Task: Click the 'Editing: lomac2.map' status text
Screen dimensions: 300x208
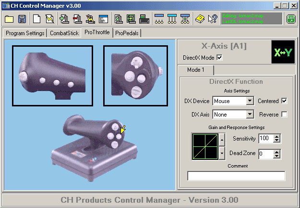Action: 243,16
